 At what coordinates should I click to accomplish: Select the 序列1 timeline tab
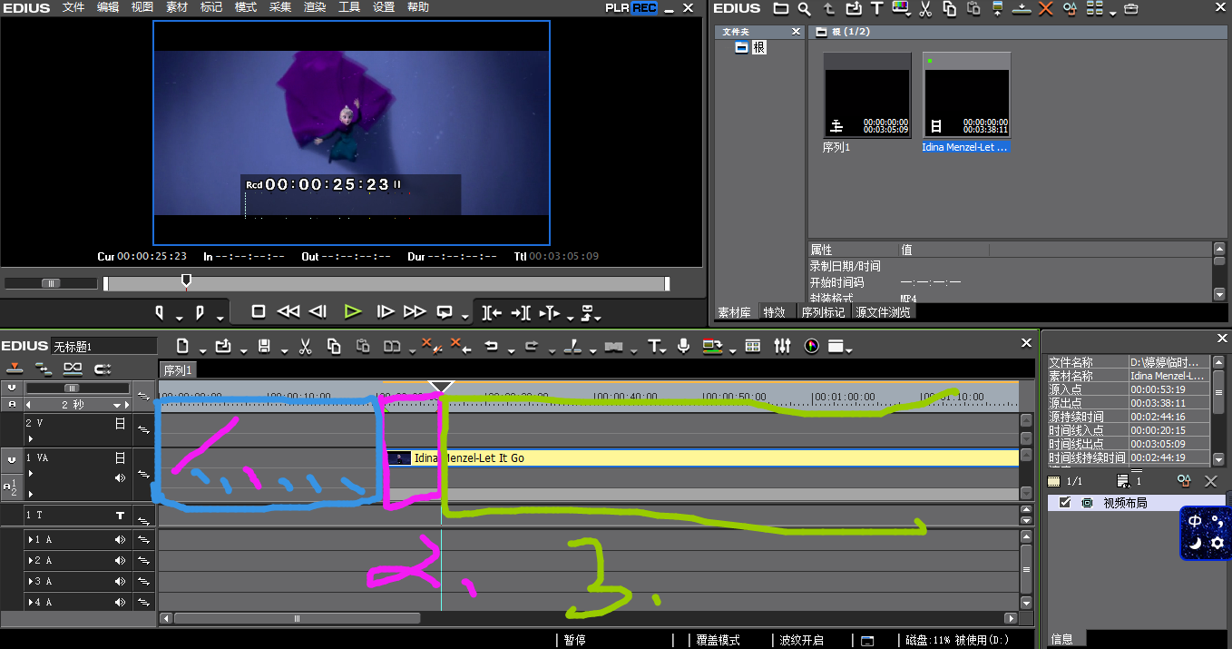[x=178, y=370]
